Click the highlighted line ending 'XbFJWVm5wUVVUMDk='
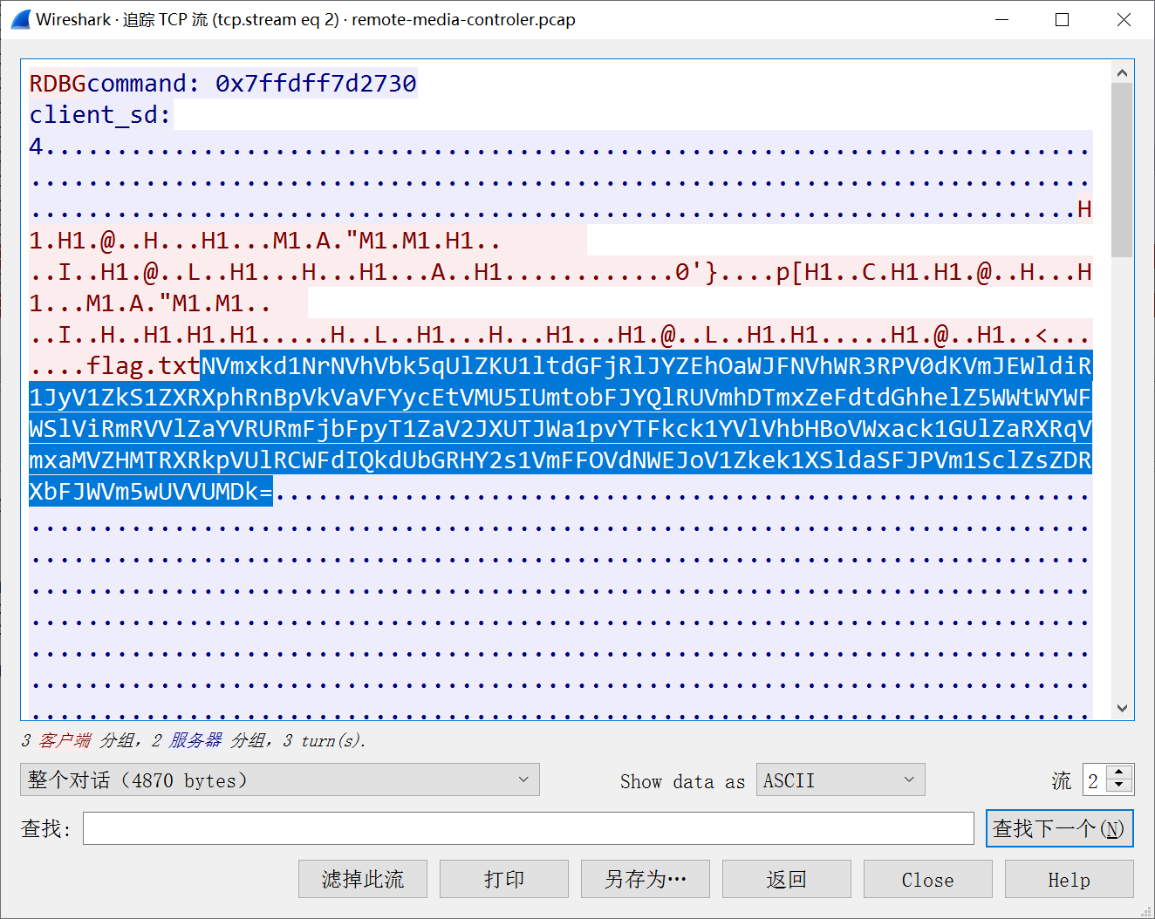1155x919 pixels. 151,492
